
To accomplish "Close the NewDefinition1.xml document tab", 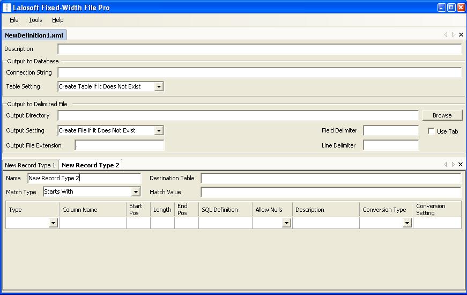I will pyautogui.click(x=461, y=35).
